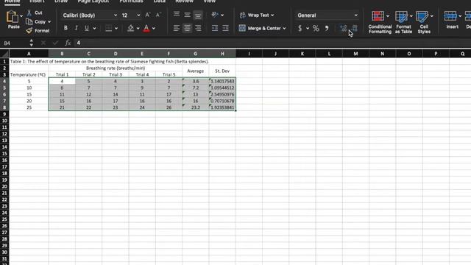471x265 pixels.
Task: Open font color picker arrow
Action: [x=154, y=29]
